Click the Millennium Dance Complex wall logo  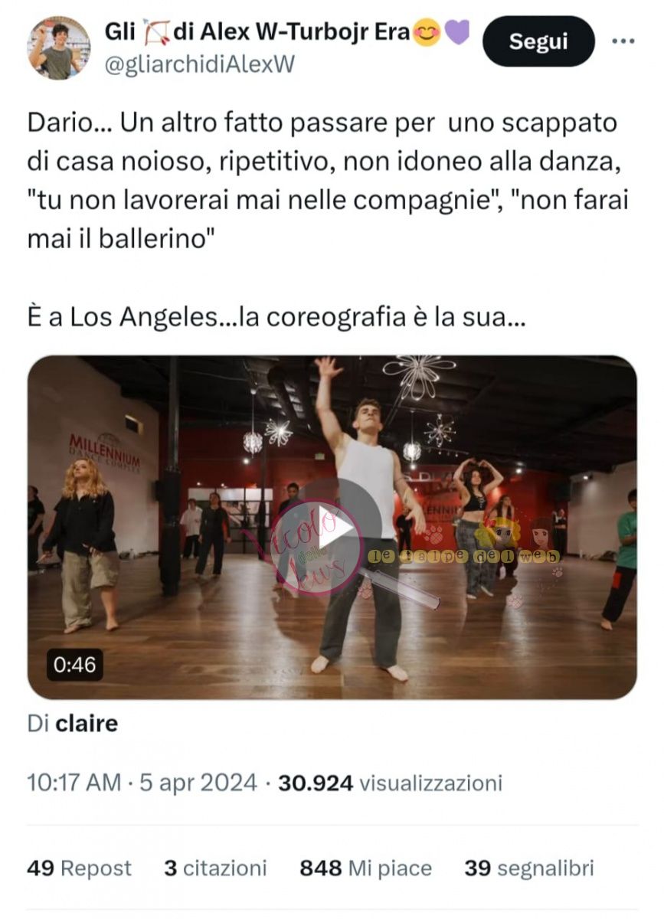point(104,450)
